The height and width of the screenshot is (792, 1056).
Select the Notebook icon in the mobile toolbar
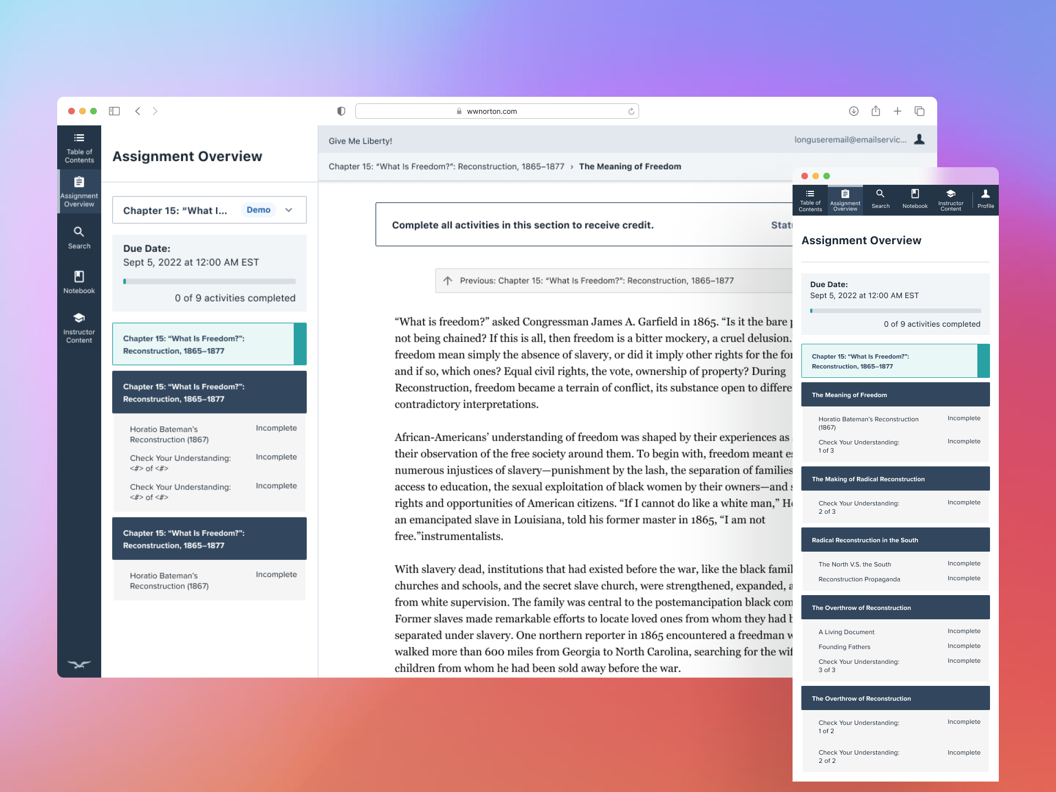click(x=915, y=199)
